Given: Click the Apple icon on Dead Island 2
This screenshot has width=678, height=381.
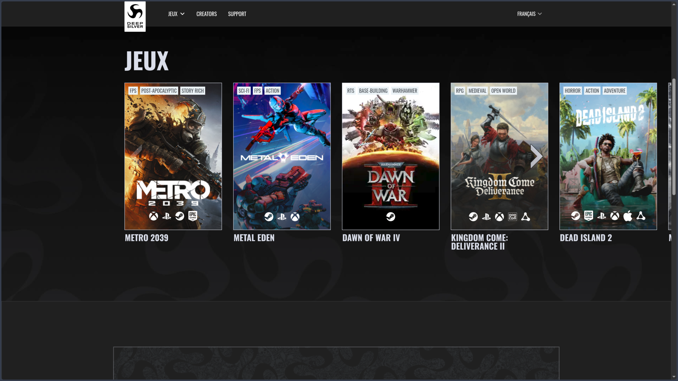Looking at the screenshot, I should click(628, 216).
